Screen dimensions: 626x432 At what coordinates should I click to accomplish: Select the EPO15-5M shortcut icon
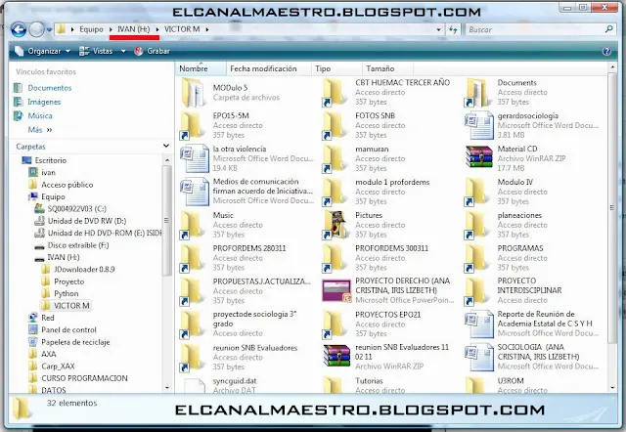click(192, 126)
